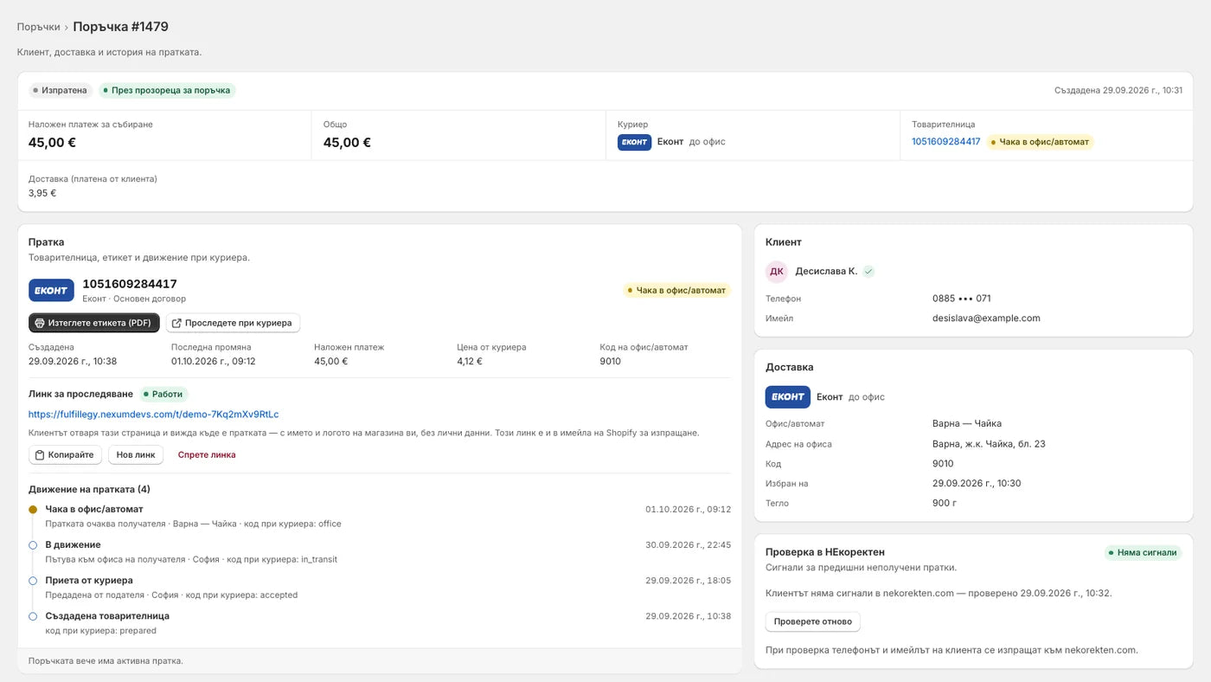Click timeline dot for Приета от куриера
The height and width of the screenshot is (682, 1211).
(x=33, y=581)
